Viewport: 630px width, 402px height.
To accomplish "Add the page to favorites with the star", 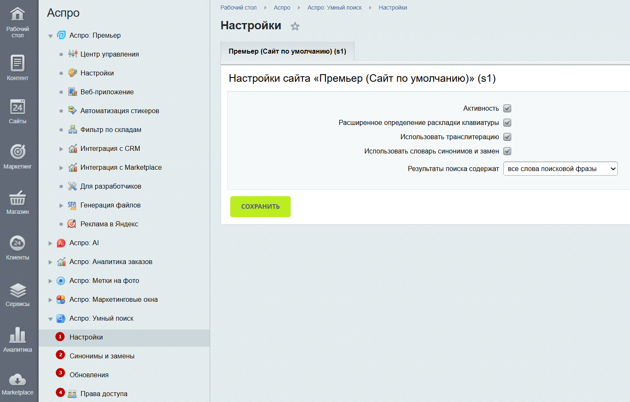I will point(295,26).
